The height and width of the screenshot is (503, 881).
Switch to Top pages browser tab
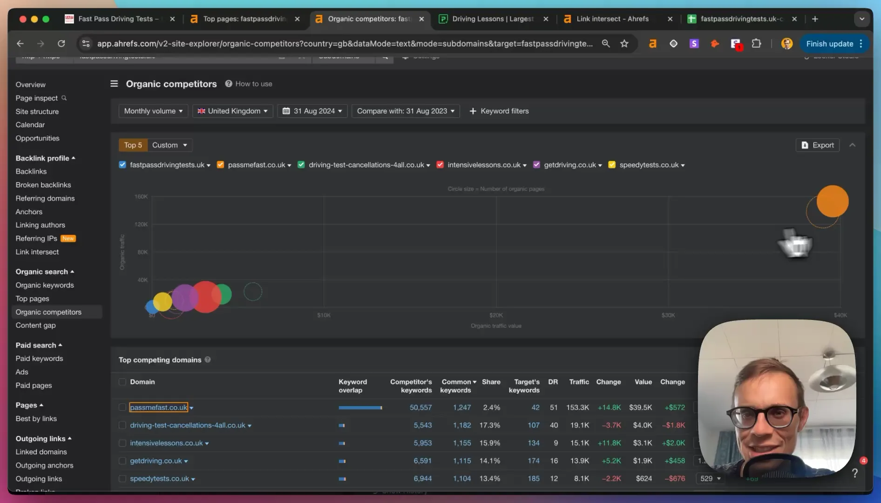tap(244, 19)
